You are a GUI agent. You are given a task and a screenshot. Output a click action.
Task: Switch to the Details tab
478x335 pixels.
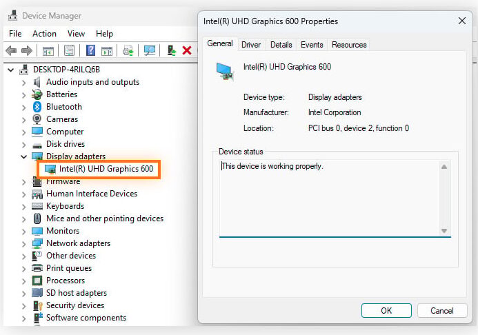pyautogui.click(x=281, y=45)
